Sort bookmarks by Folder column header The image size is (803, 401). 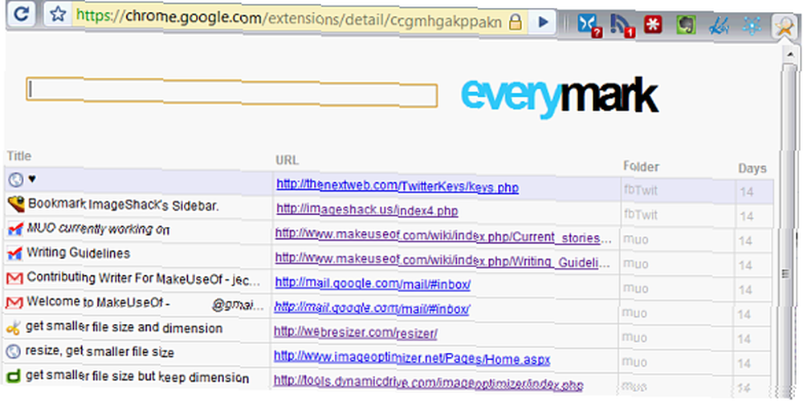[641, 166]
